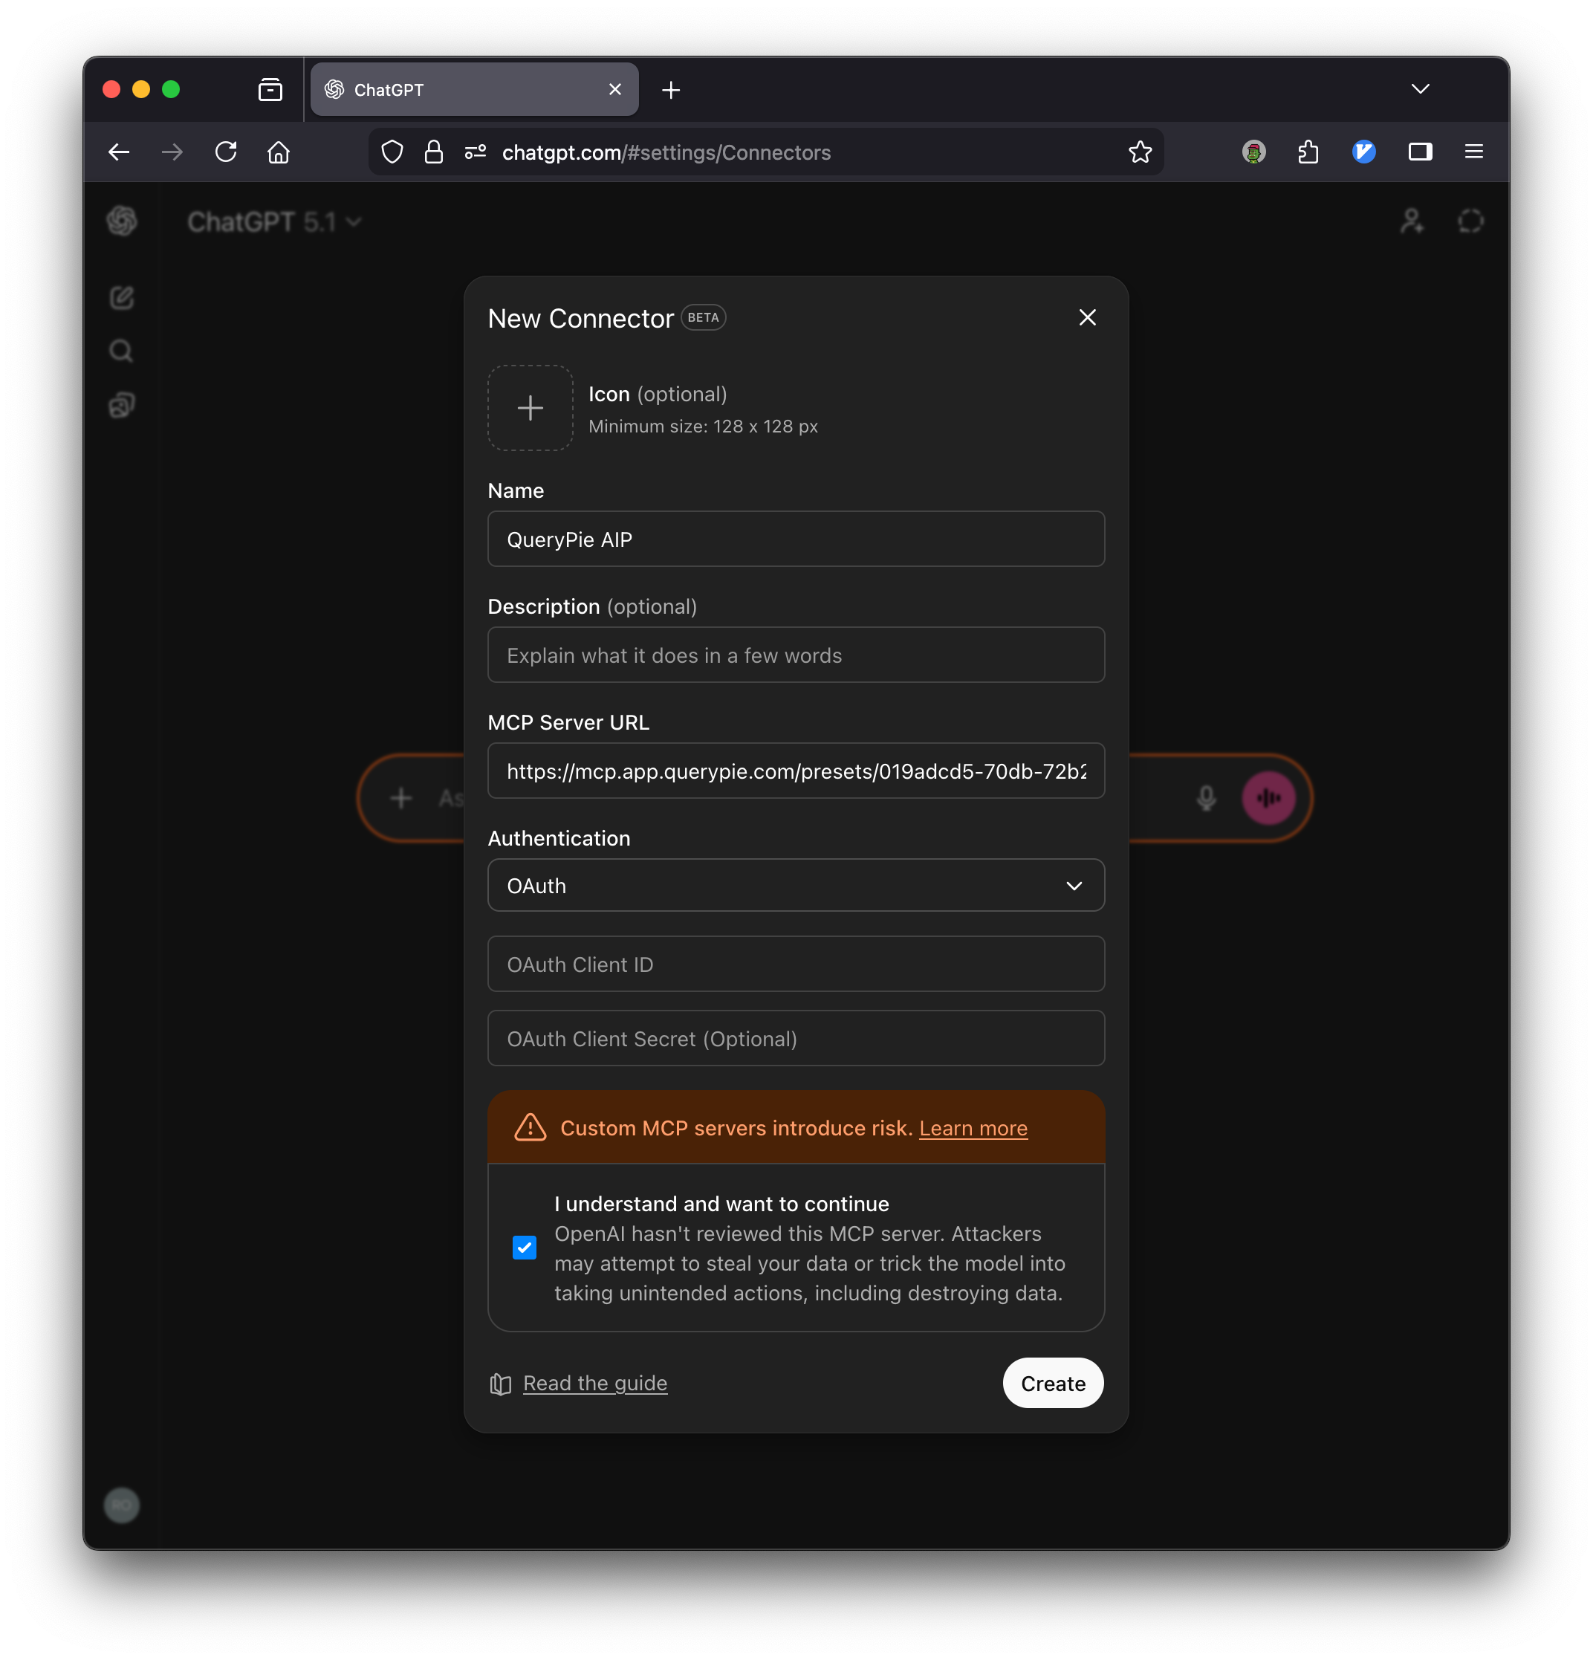Uncheck the I understand and want to continue box
1593x1660 pixels.
[525, 1248]
